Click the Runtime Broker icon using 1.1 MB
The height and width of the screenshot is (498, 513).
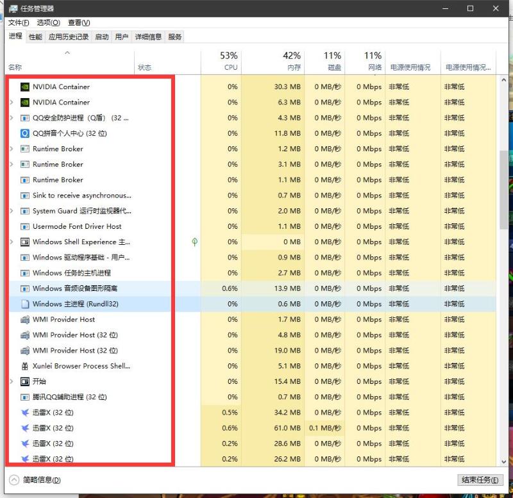(x=25, y=180)
